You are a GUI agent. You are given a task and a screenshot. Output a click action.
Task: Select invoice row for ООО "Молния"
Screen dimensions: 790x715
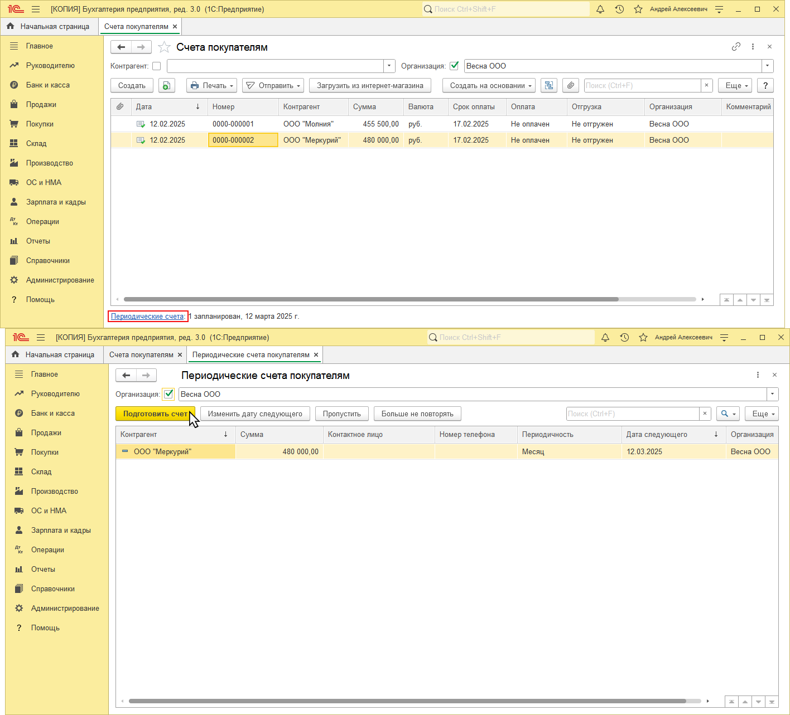pyautogui.click(x=308, y=124)
